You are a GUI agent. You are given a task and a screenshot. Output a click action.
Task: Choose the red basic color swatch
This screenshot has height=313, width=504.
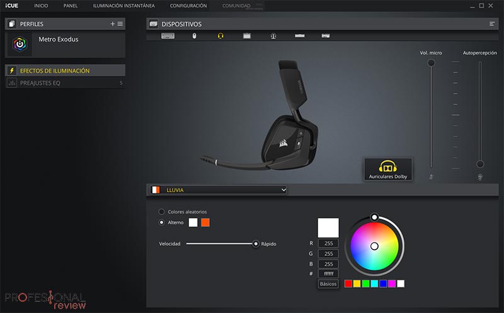click(348, 283)
